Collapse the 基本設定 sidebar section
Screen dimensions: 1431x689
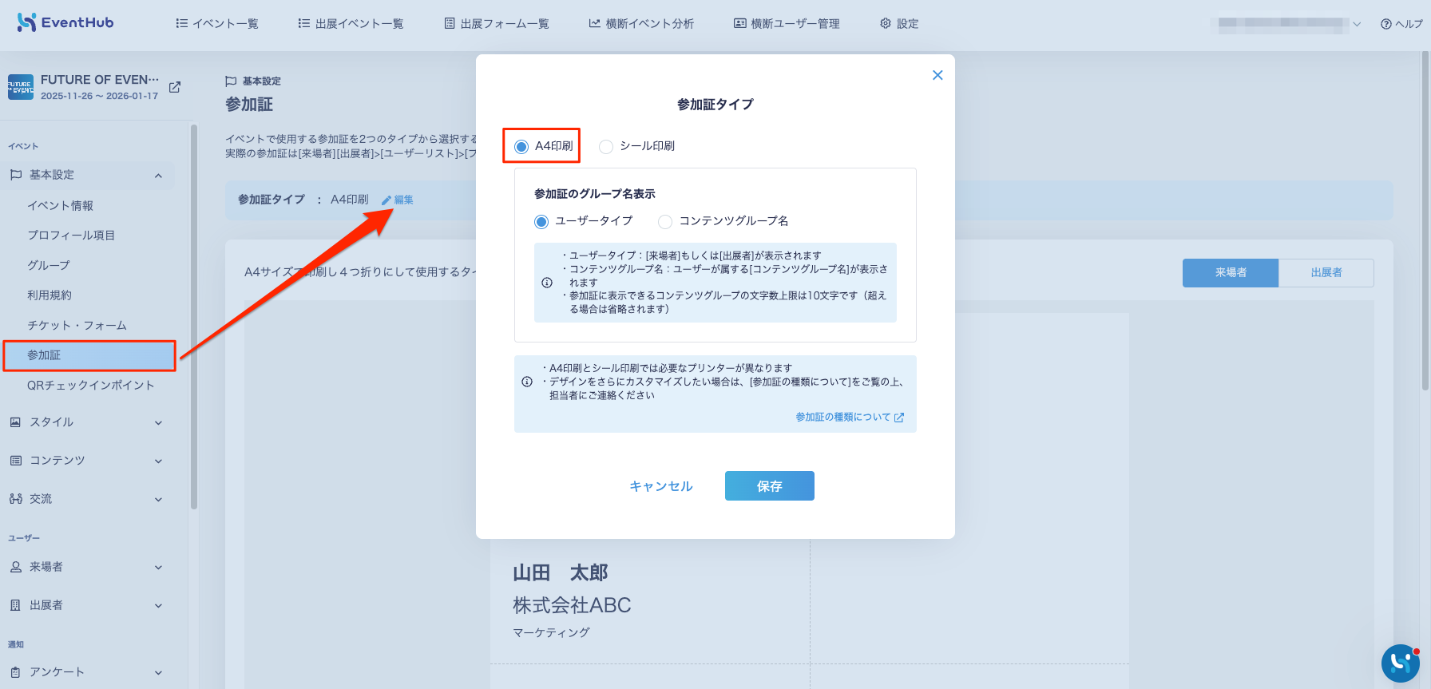click(x=158, y=176)
